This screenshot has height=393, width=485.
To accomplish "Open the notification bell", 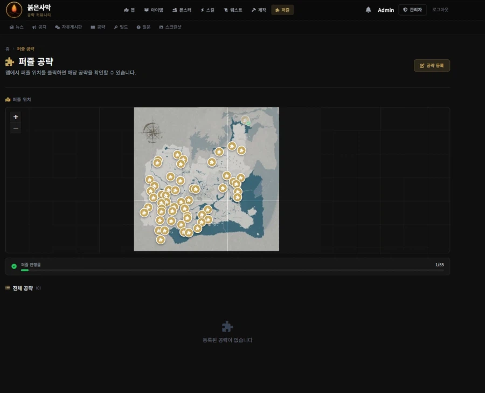I will click(x=369, y=10).
